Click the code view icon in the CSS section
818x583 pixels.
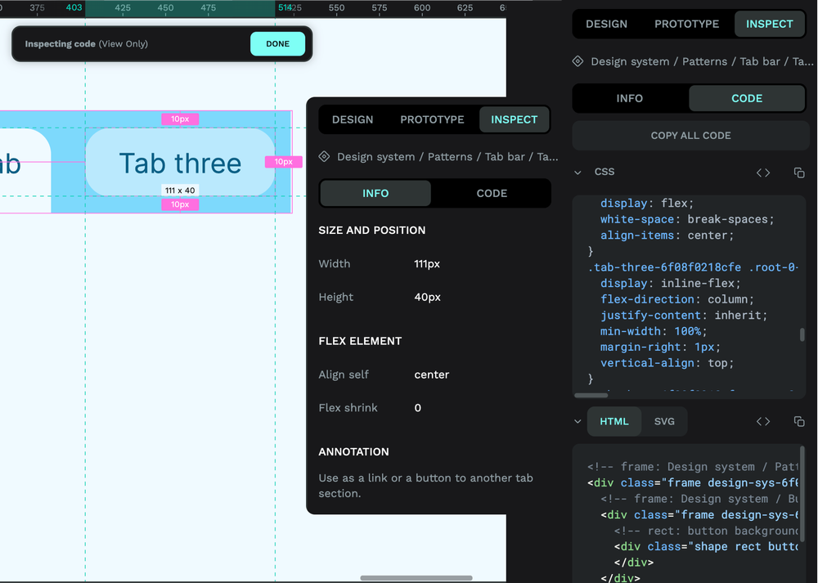763,172
